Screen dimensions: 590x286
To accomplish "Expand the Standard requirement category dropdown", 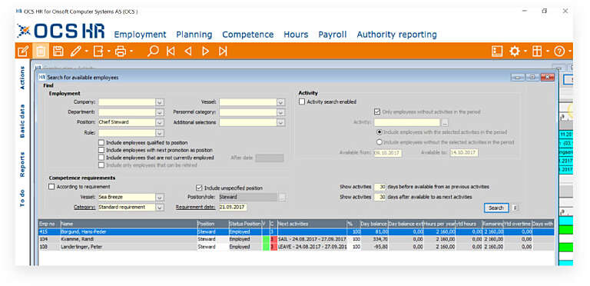I will [x=160, y=208].
